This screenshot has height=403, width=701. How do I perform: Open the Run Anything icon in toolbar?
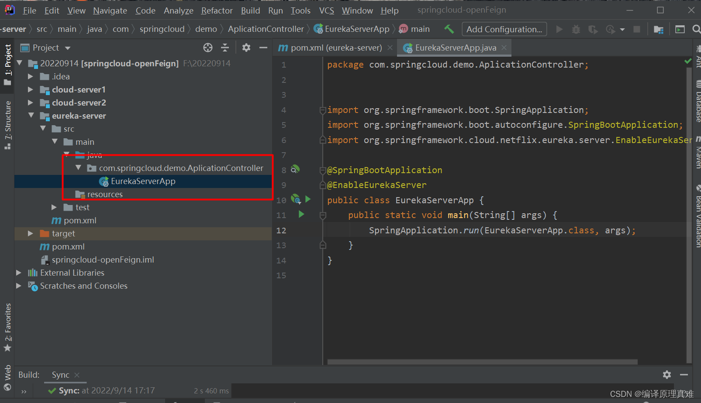(x=680, y=29)
